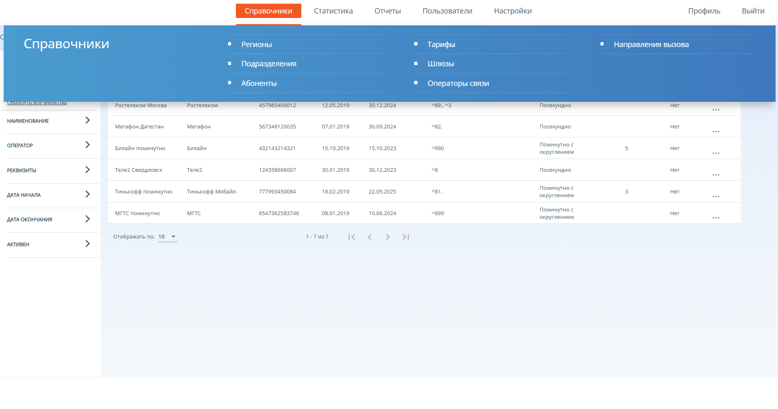Open the rows-per-page dropdown showing 10
The height and width of the screenshot is (409, 778).
click(x=168, y=237)
